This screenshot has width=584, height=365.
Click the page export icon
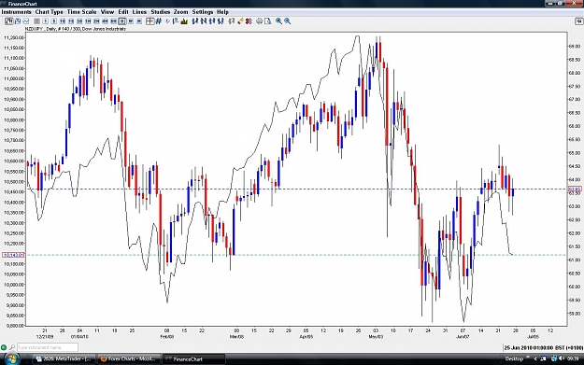click(x=268, y=21)
